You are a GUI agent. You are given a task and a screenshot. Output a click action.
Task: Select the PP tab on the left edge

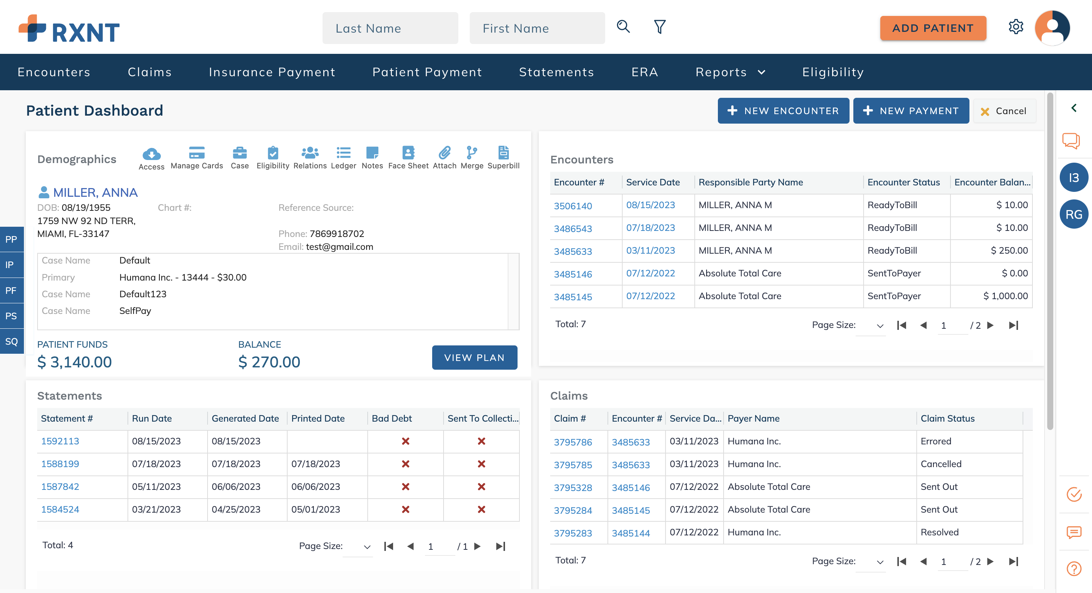pyautogui.click(x=11, y=239)
